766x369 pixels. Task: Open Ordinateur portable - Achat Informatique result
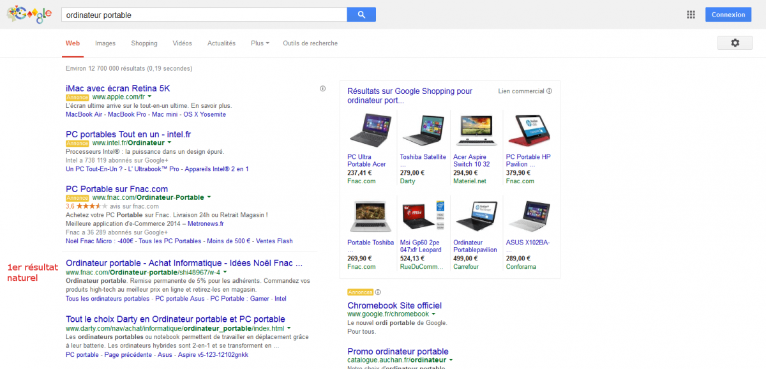[184, 263]
